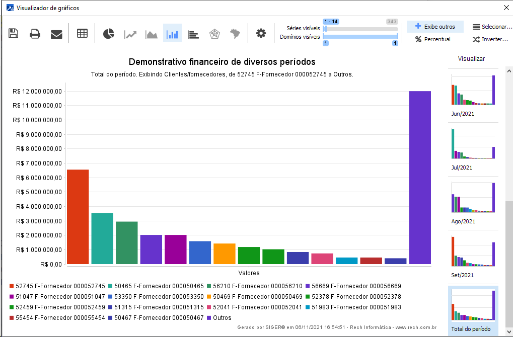Click the Séries visíveis slider handle

point(325,29)
